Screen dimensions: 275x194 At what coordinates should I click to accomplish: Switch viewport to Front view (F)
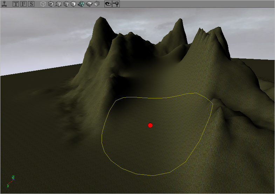pyautogui.click(x=23, y=4)
